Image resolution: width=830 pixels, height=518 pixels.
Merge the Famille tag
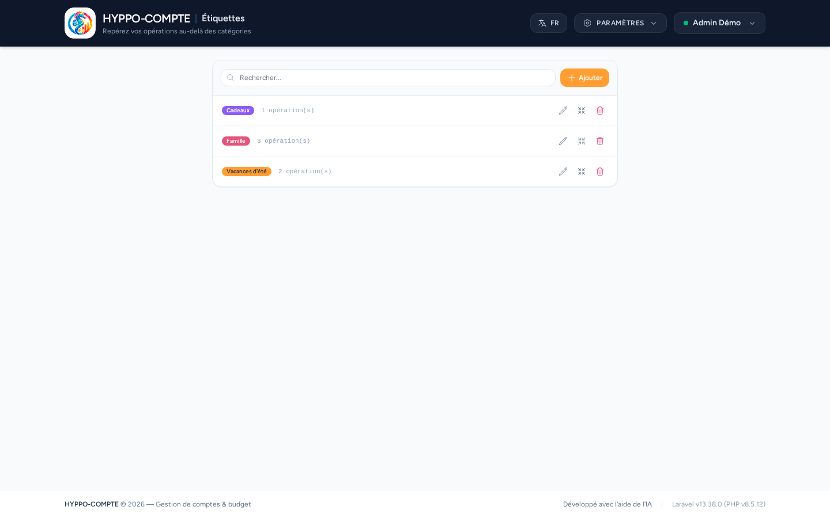(x=582, y=141)
